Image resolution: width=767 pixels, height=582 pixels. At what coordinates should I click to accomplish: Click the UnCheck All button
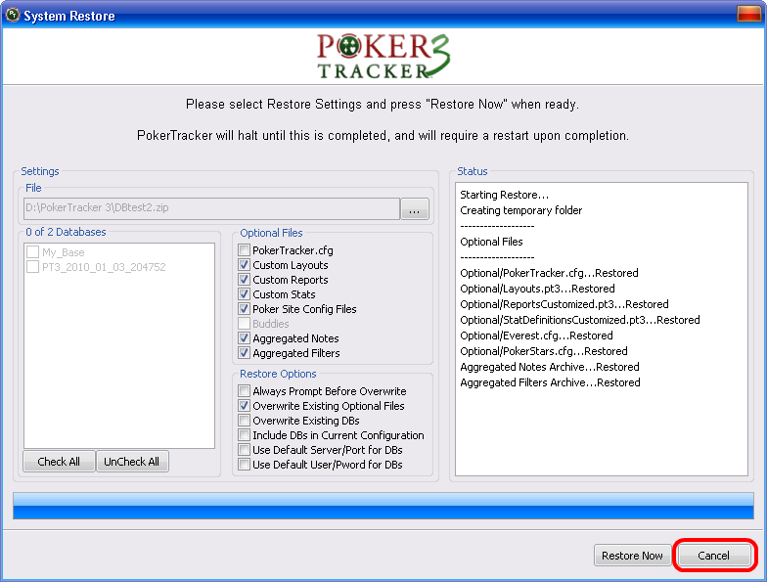tap(132, 462)
